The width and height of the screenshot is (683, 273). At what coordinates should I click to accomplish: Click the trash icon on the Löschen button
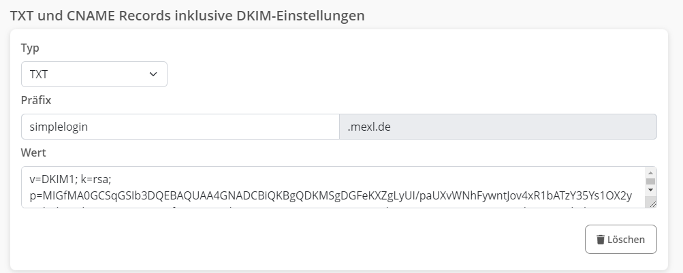(x=600, y=240)
